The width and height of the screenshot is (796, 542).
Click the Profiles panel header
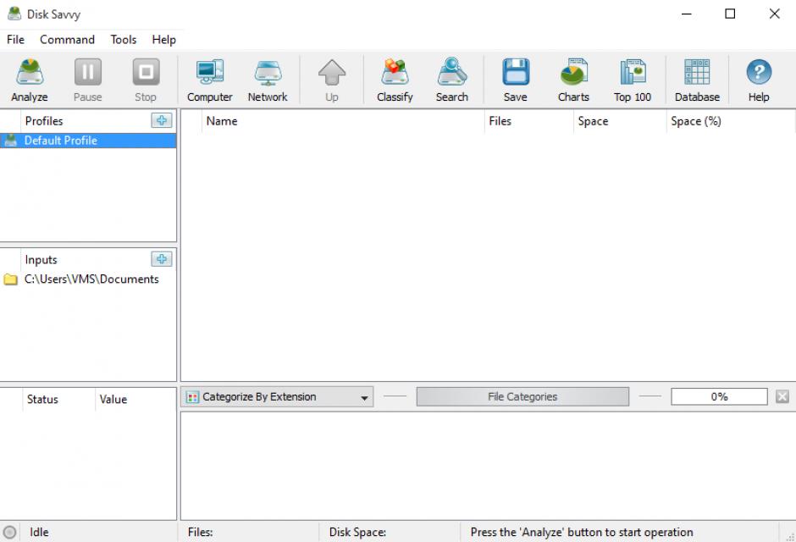(44, 121)
